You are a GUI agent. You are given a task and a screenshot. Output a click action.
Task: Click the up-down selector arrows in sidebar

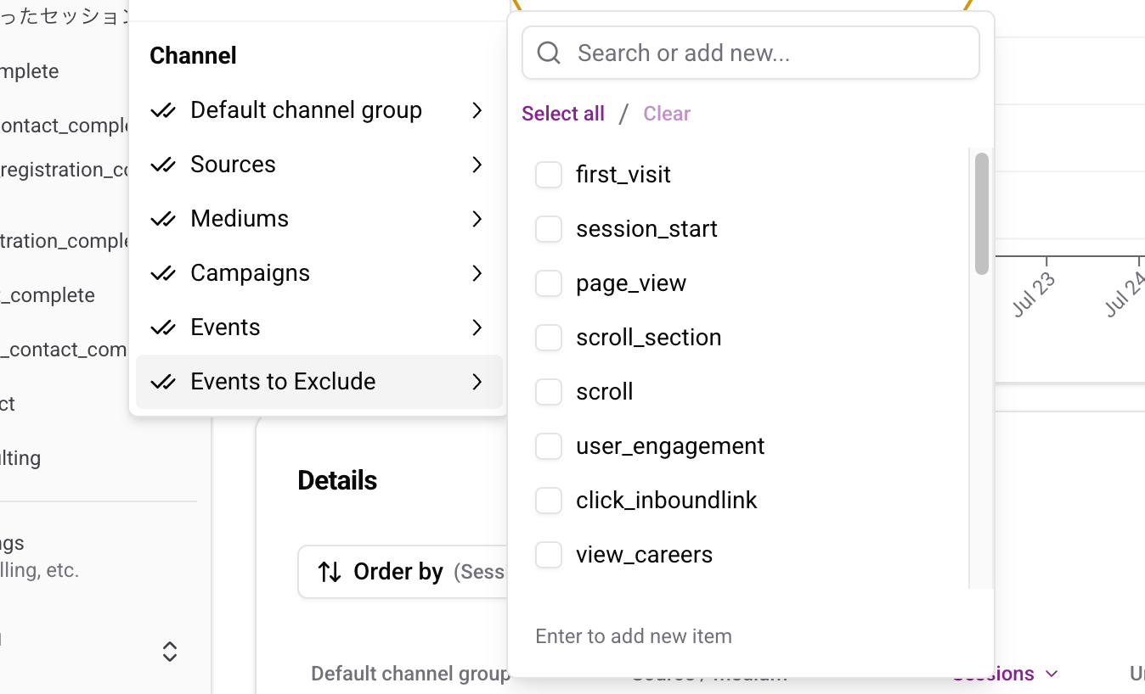(x=170, y=652)
